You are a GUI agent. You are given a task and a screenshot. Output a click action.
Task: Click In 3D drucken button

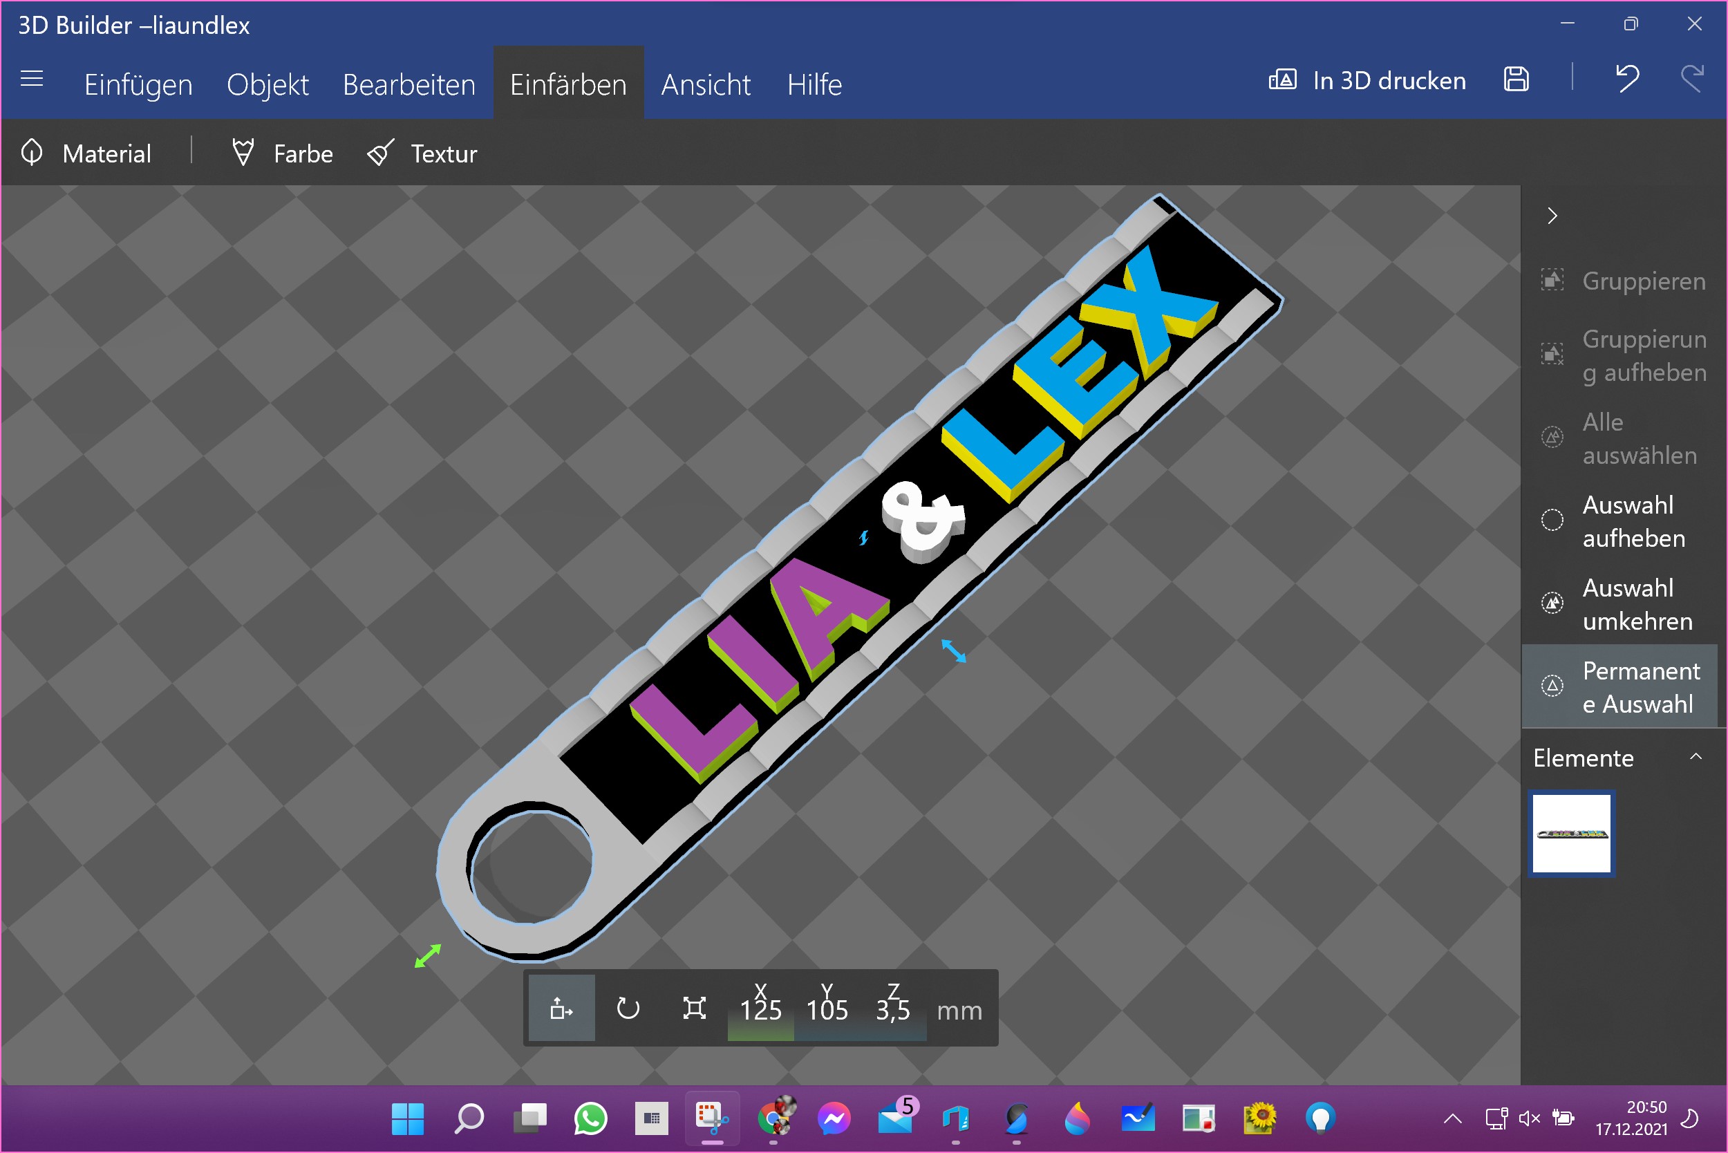click(1367, 80)
